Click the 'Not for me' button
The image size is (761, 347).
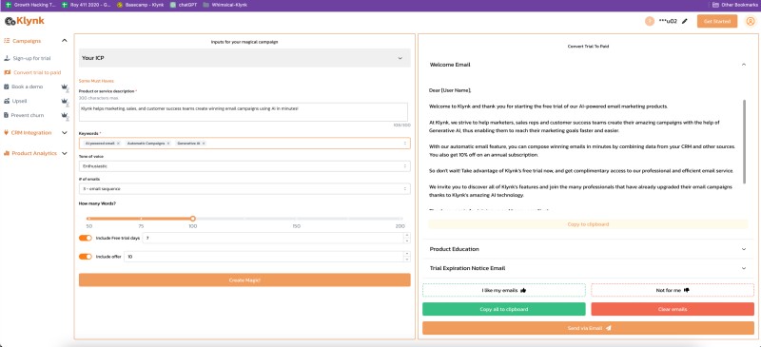coord(673,290)
